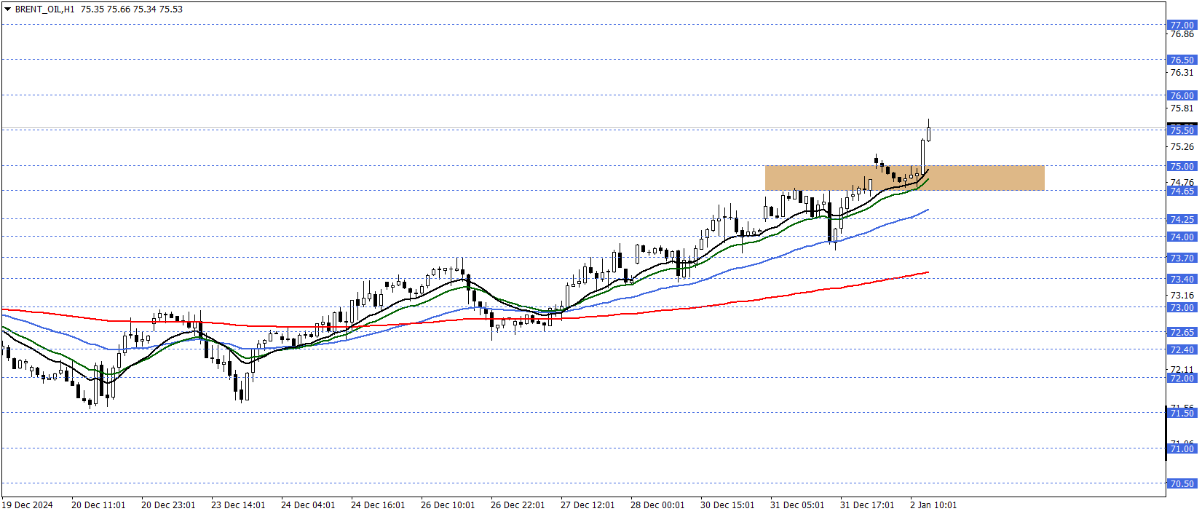Click the 74.00 horizontal level label
The width and height of the screenshot is (1202, 514).
click(x=1182, y=237)
